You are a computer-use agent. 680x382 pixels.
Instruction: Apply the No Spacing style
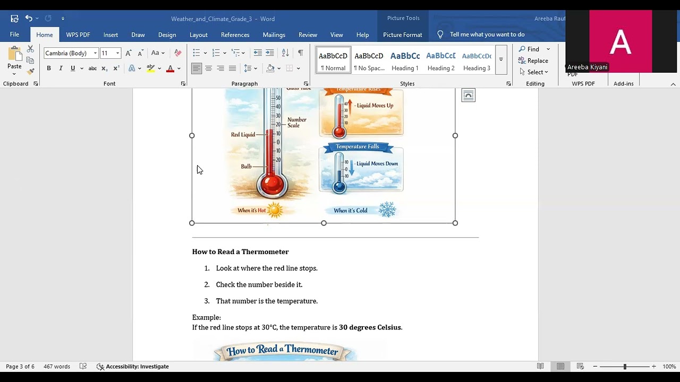pyautogui.click(x=369, y=60)
